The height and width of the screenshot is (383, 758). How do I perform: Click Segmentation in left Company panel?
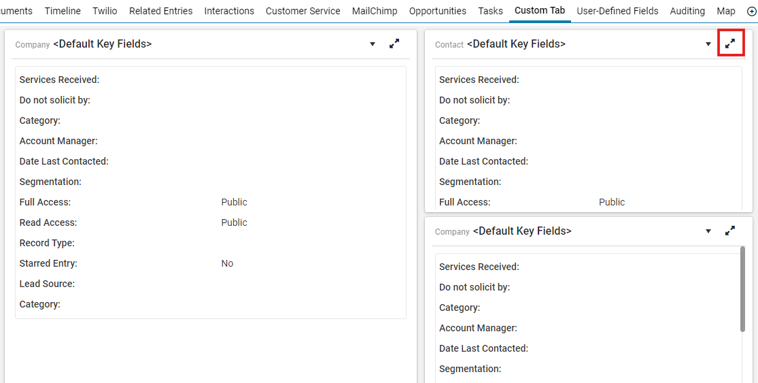click(50, 182)
